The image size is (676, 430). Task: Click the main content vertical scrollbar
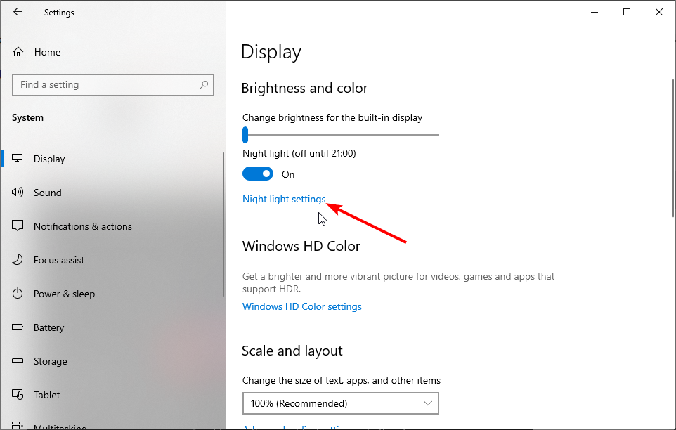pyautogui.click(x=673, y=149)
